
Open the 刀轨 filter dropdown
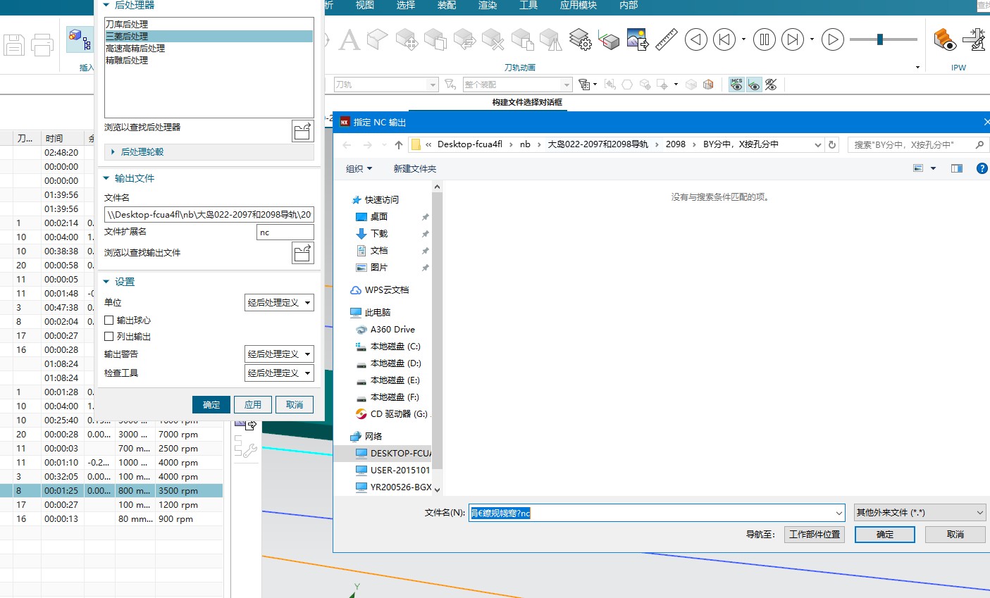(x=386, y=85)
